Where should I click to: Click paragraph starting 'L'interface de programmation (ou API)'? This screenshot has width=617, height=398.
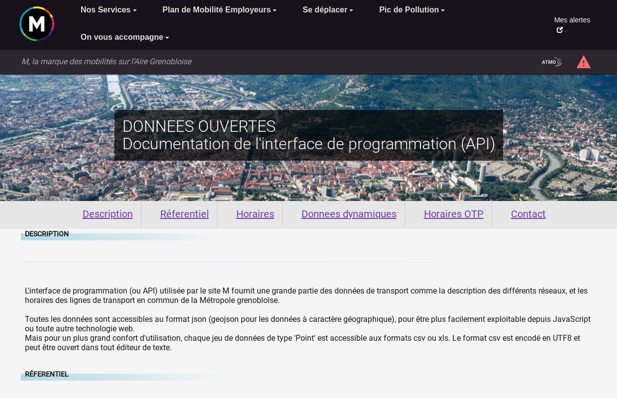306,296
